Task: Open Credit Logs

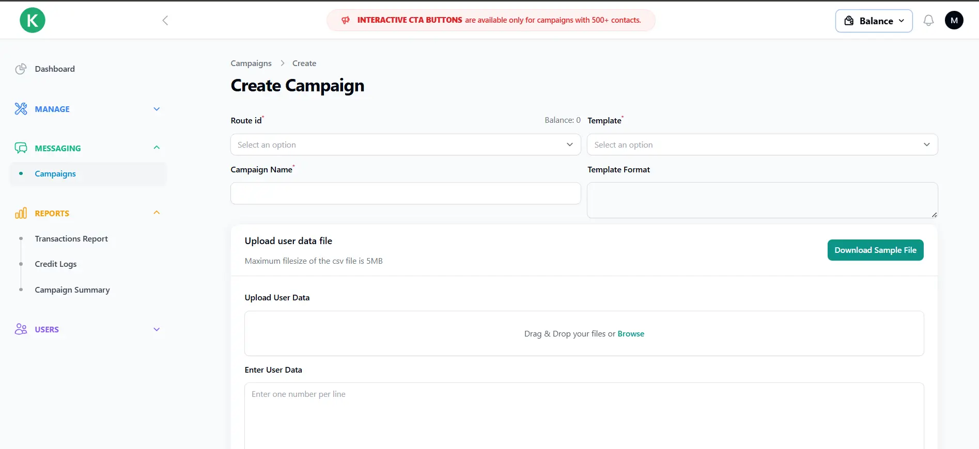Action: pos(56,264)
